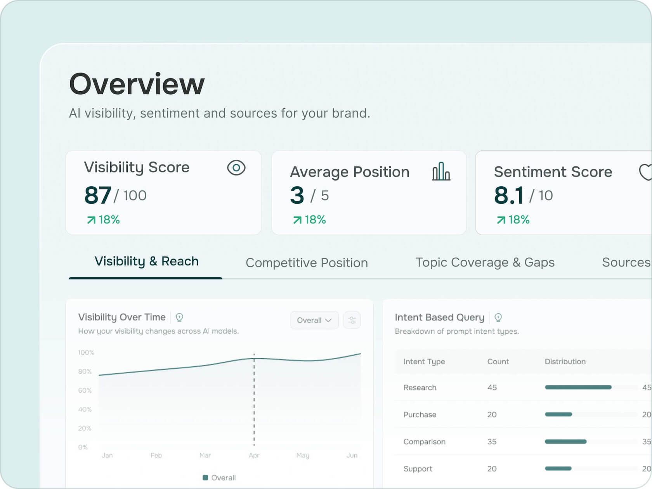Click lightbulb hint icon beside Intent Based Query
652x489 pixels.
coord(498,318)
